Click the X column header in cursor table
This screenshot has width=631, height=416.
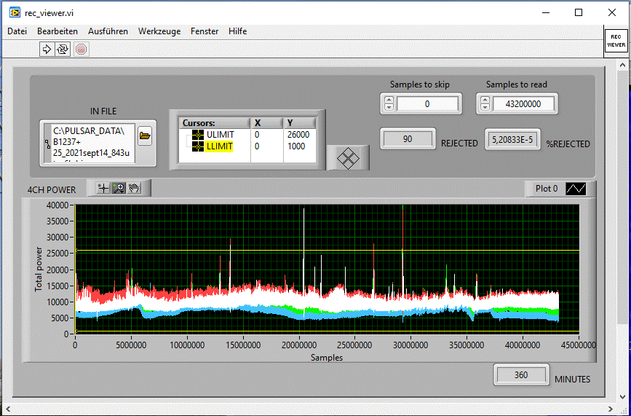click(267, 123)
